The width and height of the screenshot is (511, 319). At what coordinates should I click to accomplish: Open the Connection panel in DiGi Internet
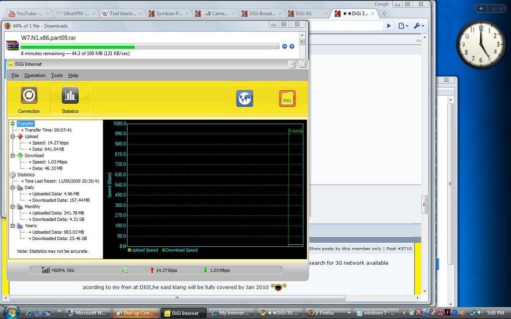pyautogui.click(x=28, y=100)
